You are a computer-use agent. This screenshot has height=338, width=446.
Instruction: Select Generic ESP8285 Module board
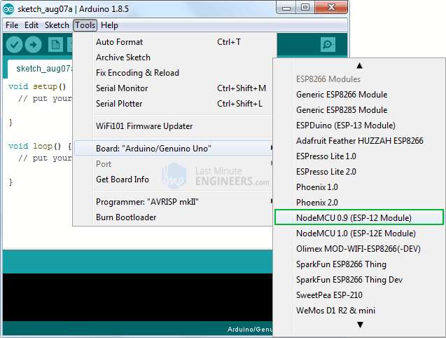click(359, 110)
